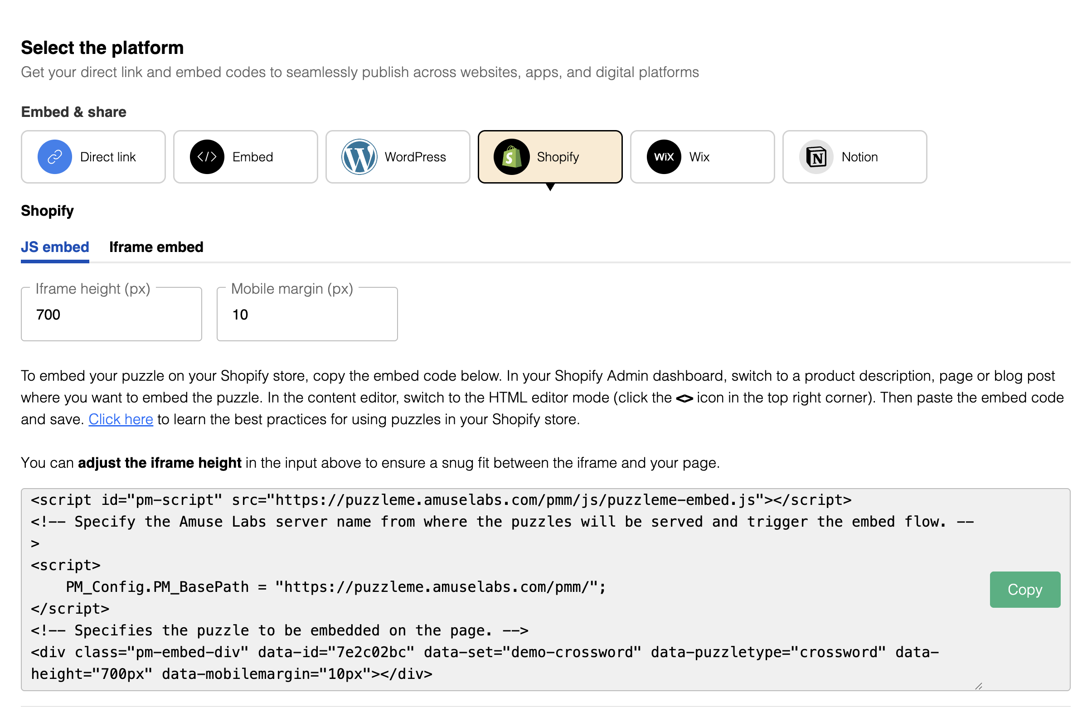Focus the Mobile margin input field

click(x=307, y=315)
